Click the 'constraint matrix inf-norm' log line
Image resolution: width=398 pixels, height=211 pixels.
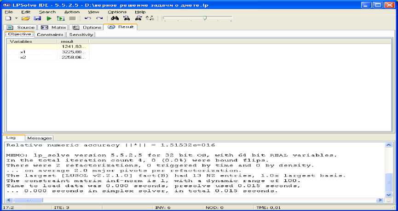[153, 181]
